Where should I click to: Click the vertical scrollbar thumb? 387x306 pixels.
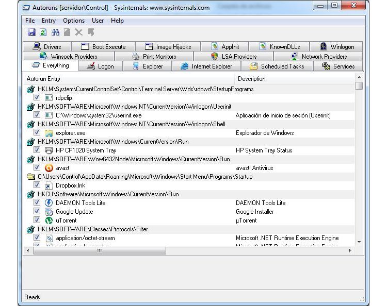pyautogui.click(x=359, y=86)
